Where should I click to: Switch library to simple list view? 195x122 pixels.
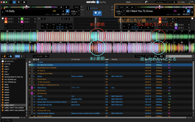17,56
